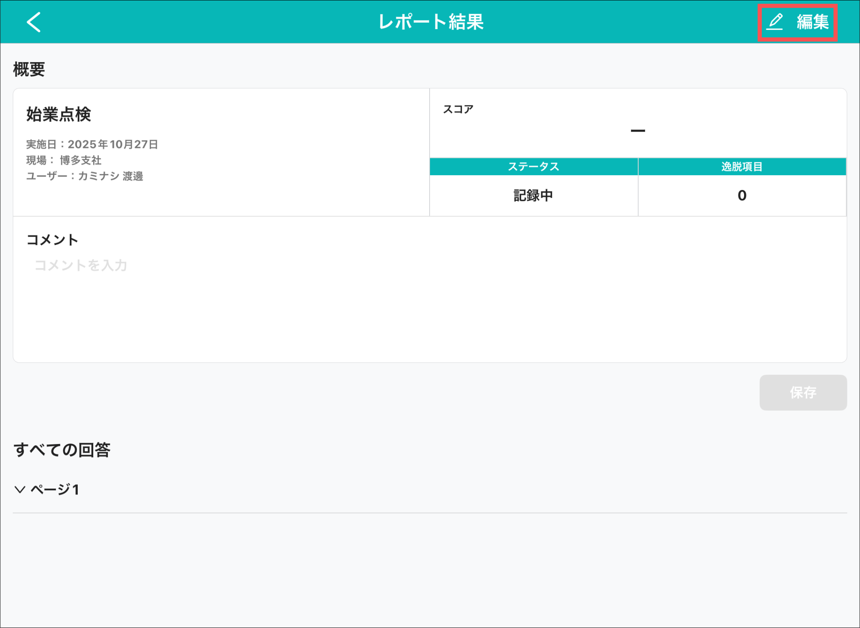Click the pencil edit icon

tap(775, 22)
